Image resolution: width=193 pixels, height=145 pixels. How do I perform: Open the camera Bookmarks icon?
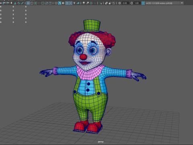pyautogui.click(x=11, y=3)
